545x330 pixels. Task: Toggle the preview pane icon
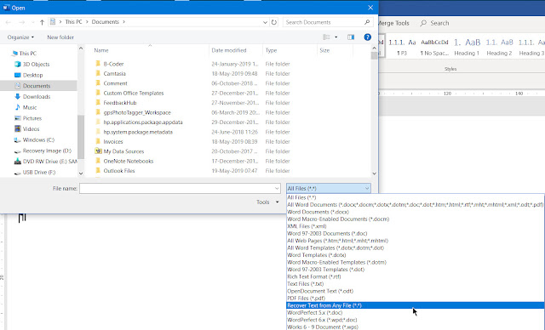click(351, 37)
